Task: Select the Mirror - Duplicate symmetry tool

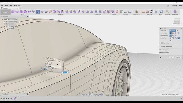Action: [x=92, y=12]
